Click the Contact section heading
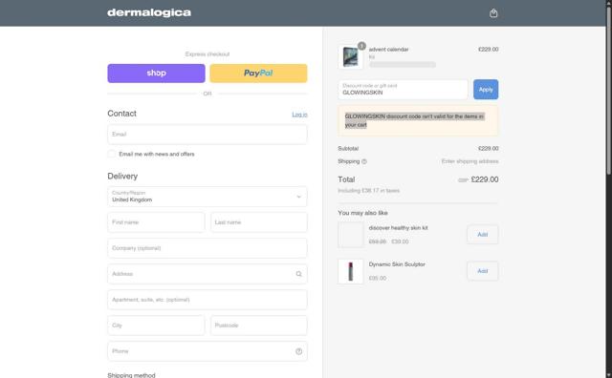Screen dimensions: 612x378 [x=121, y=114]
